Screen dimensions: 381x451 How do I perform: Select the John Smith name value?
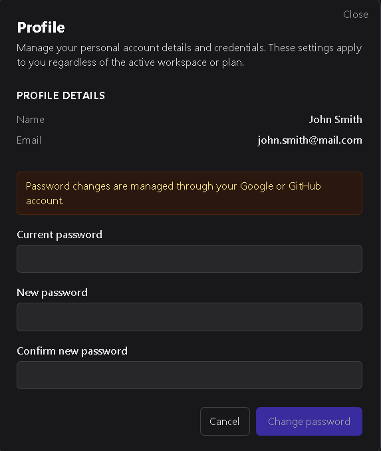click(x=336, y=120)
